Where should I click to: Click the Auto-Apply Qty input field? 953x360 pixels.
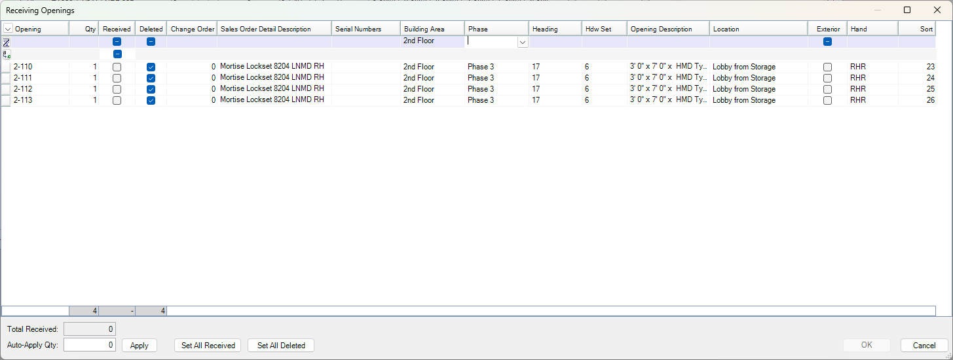(x=90, y=345)
